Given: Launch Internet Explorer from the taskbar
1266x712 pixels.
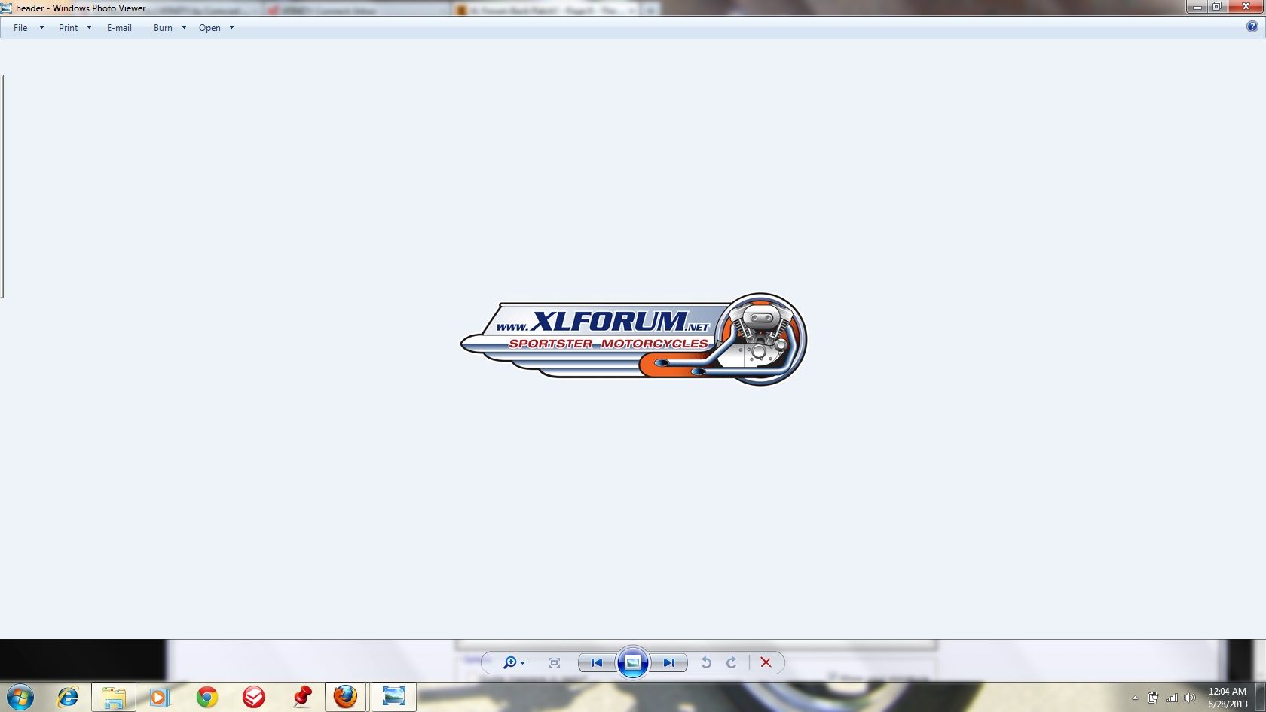Looking at the screenshot, I should click(68, 697).
